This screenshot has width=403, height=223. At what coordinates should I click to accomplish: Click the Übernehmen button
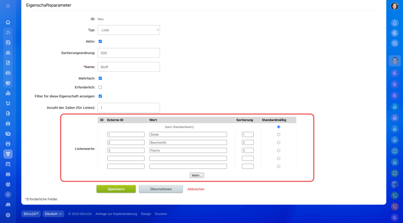tap(161, 189)
